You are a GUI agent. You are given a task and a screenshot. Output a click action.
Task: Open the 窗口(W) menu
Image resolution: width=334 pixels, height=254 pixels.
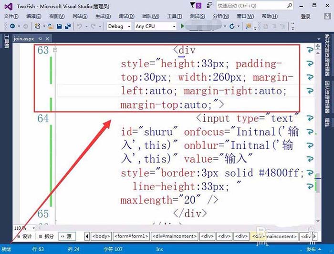click(245, 16)
